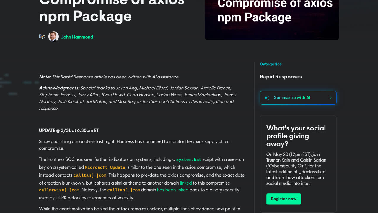
Task: Click the Summarize with AI button
Action: click(298, 98)
